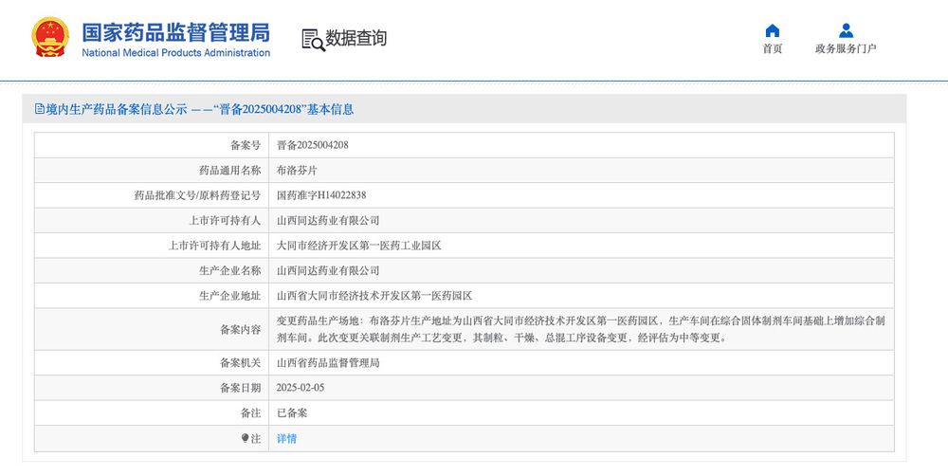Viewport: 948px width, 476px height.
Task: Click the address 山西省大同市经济技术开发区第一医药园区
Action: [374, 296]
